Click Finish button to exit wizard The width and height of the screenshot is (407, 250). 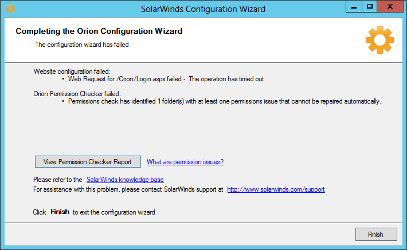pyautogui.click(x=376, y=234)
